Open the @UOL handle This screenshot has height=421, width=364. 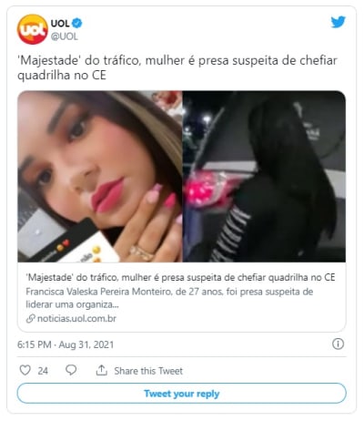pyautogui.click(x=65, y=36)
